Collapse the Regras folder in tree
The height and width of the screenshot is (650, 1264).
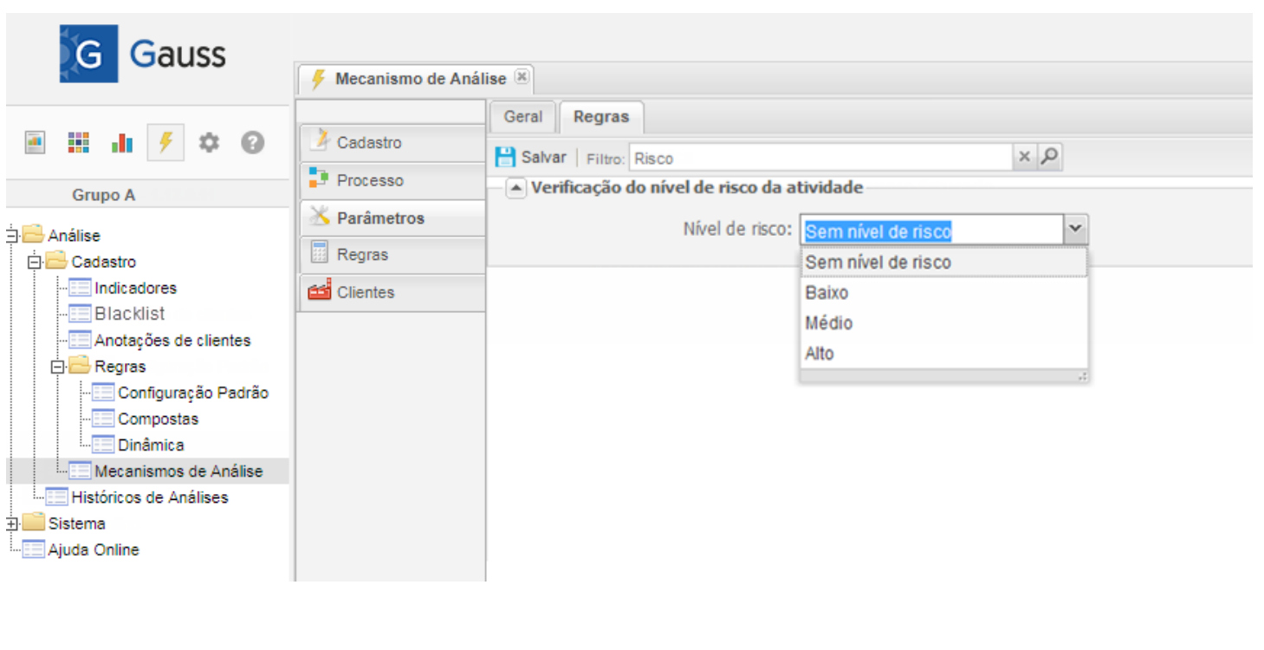[x=59, y=367]
